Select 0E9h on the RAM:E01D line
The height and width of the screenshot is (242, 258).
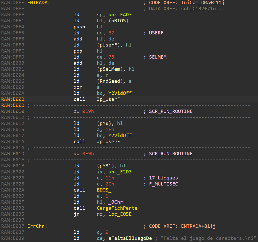coord(88,154)
